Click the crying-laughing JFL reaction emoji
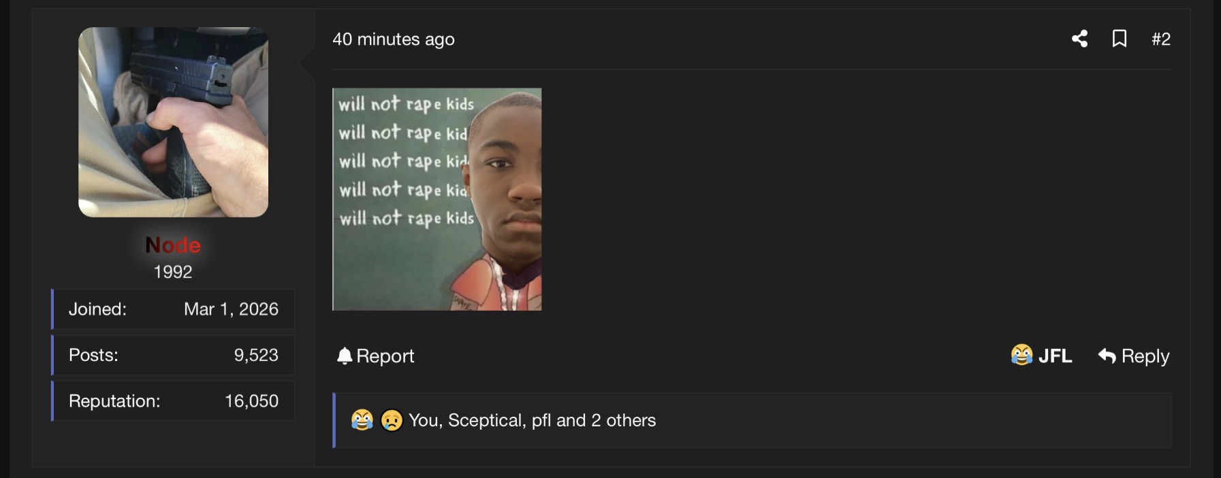The image size is (1221, 478). click(x=1021, y=355)
